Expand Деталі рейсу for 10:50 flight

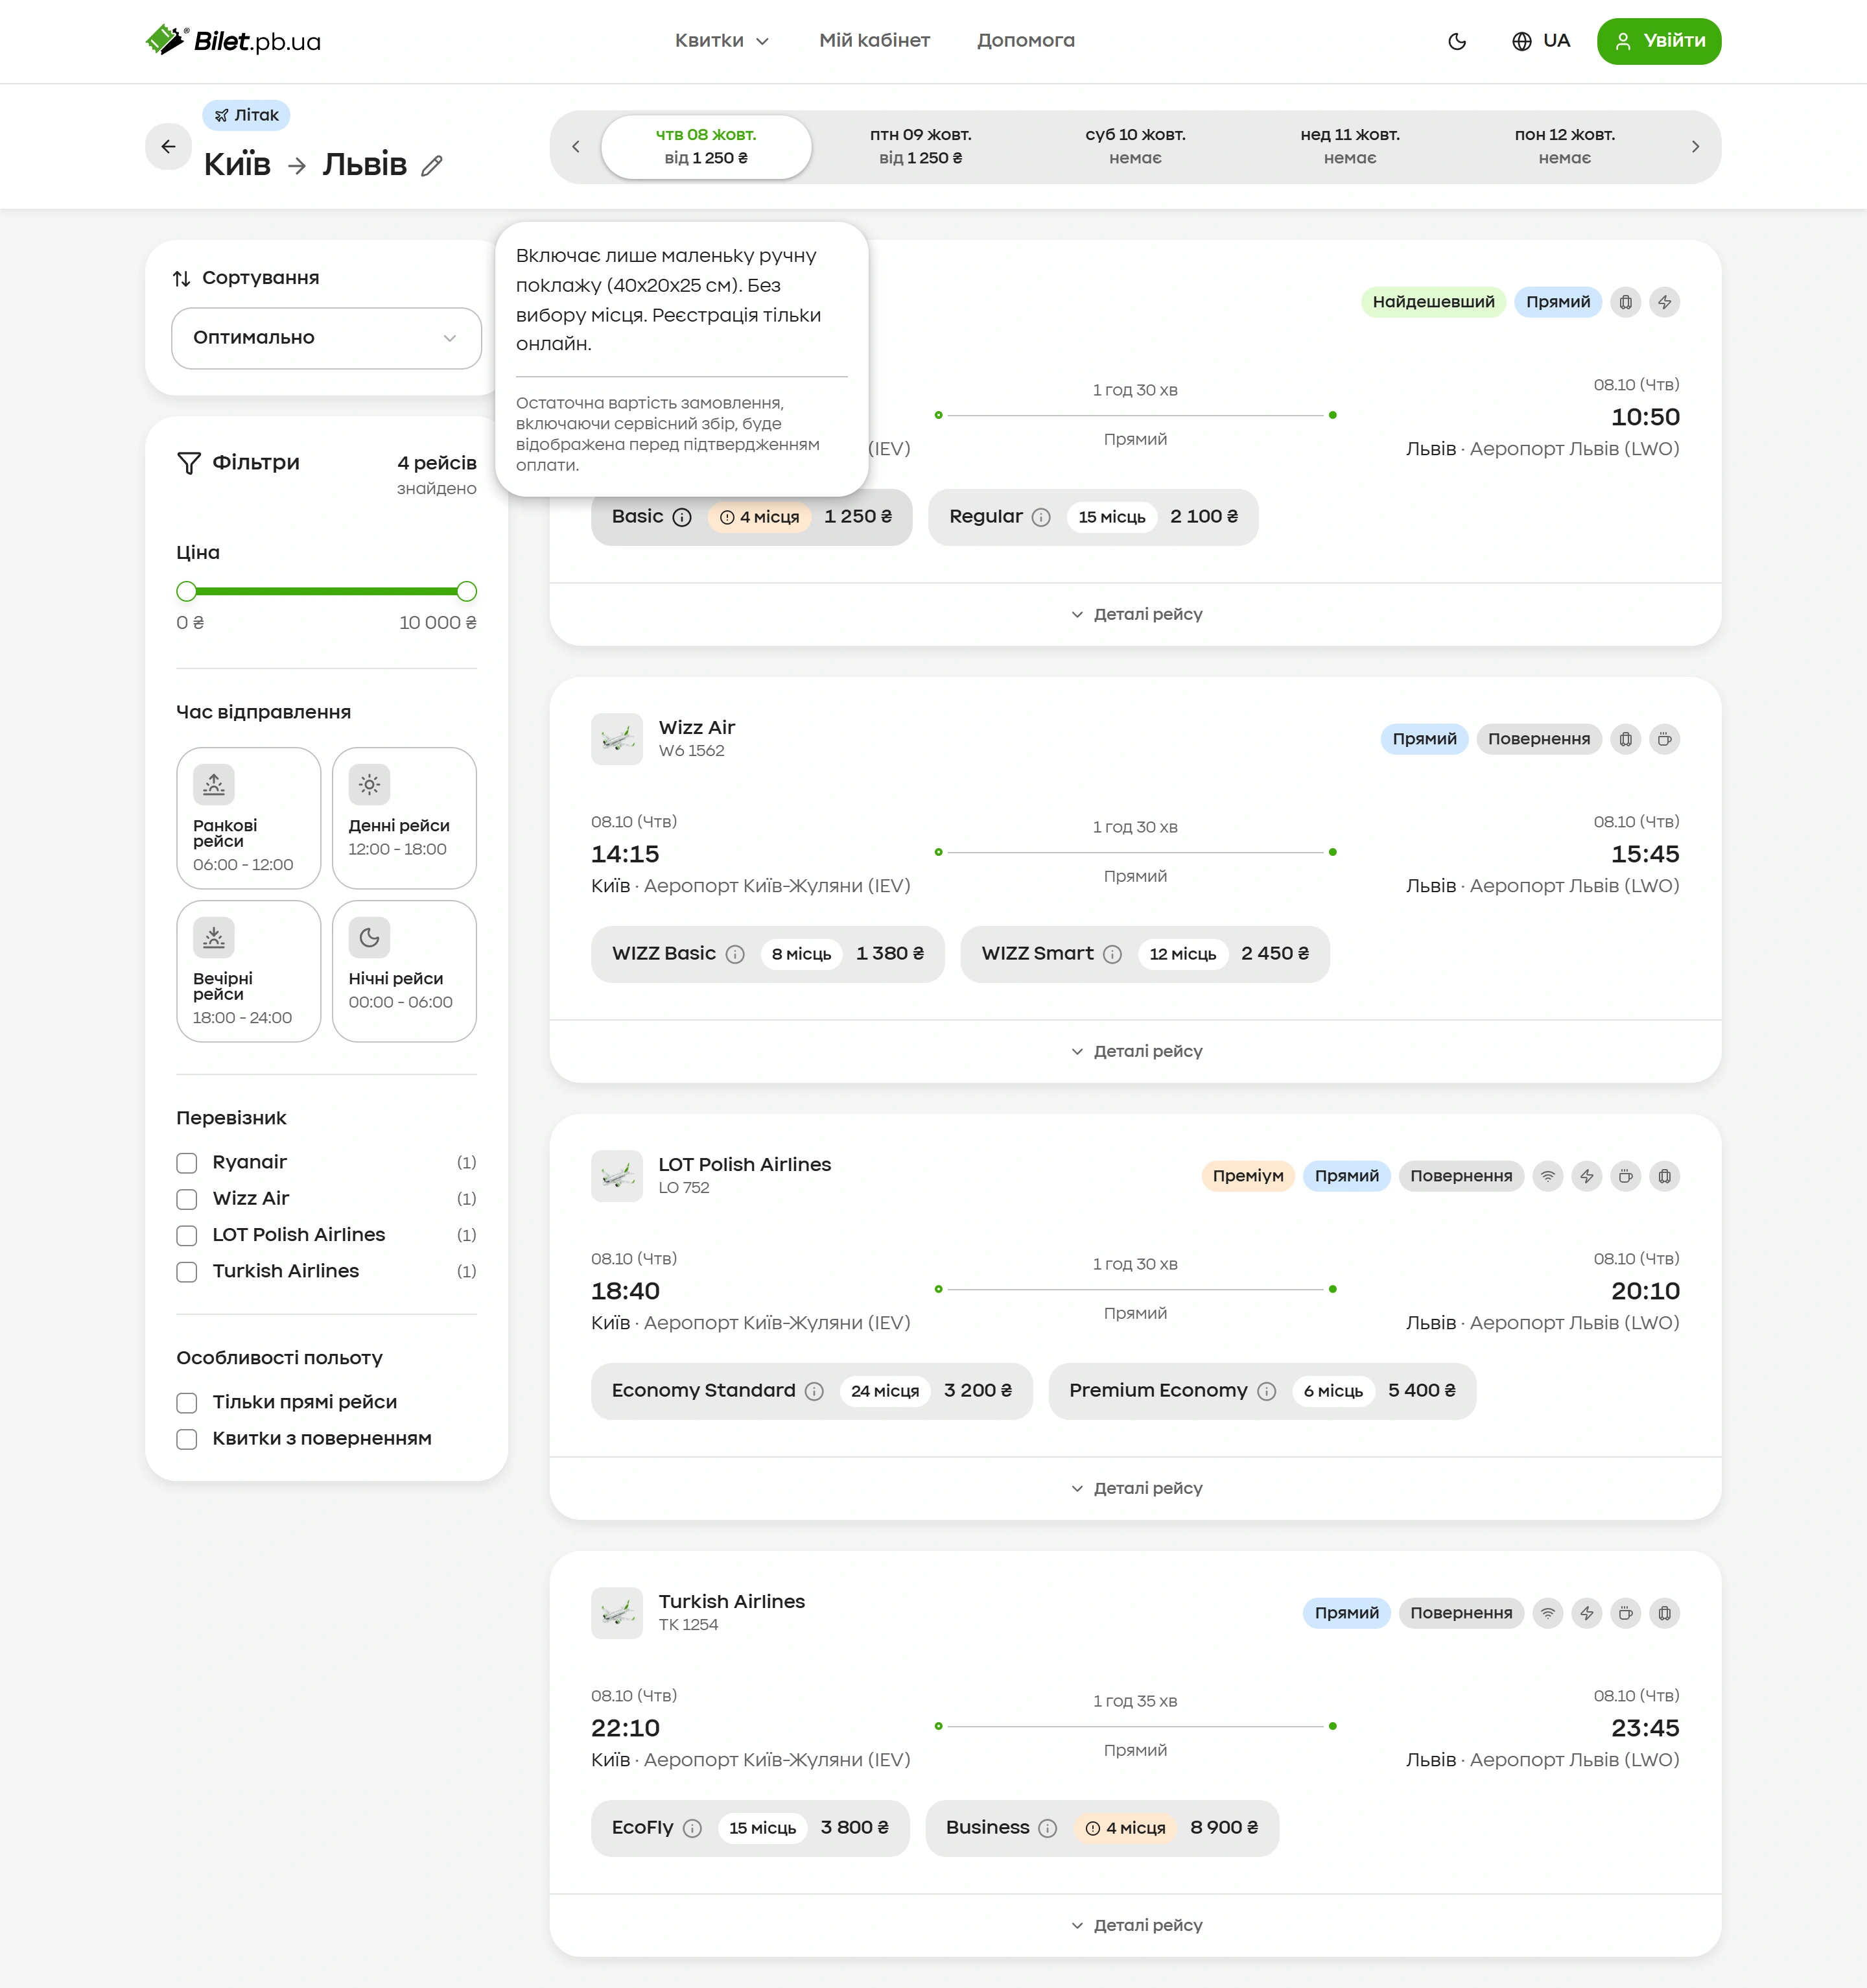[1136, 614]
